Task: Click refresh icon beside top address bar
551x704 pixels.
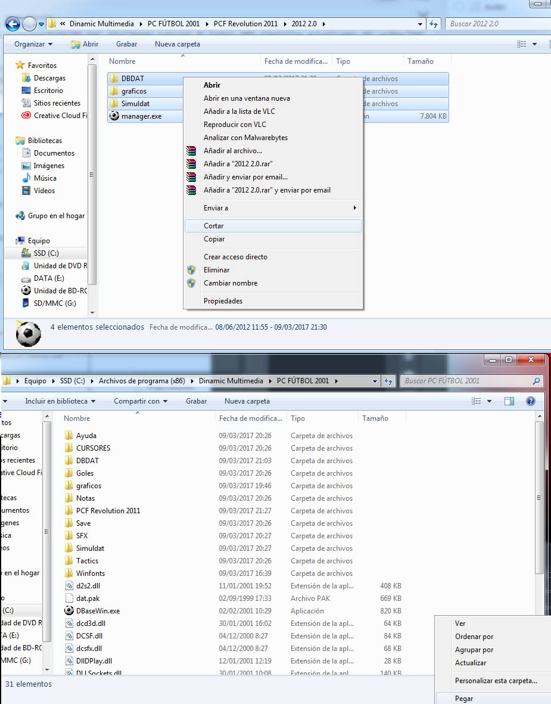Action: (434, 24)
